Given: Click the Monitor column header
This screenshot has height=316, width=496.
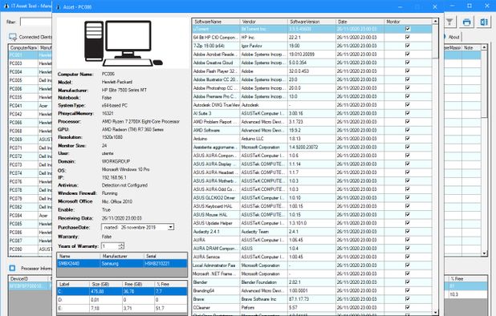Looking at the screenshot, I should point(408,22).
